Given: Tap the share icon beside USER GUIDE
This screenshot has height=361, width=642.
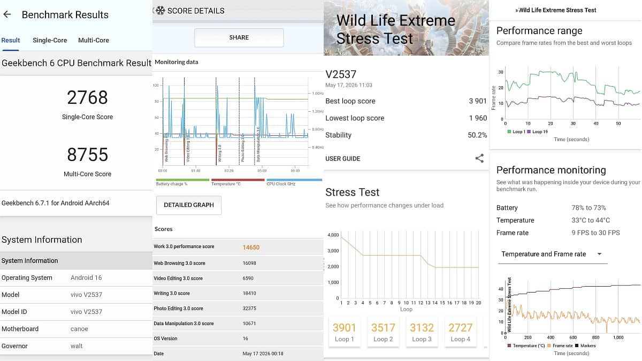Looking at the screenshot, I should [x=479, y=158].
